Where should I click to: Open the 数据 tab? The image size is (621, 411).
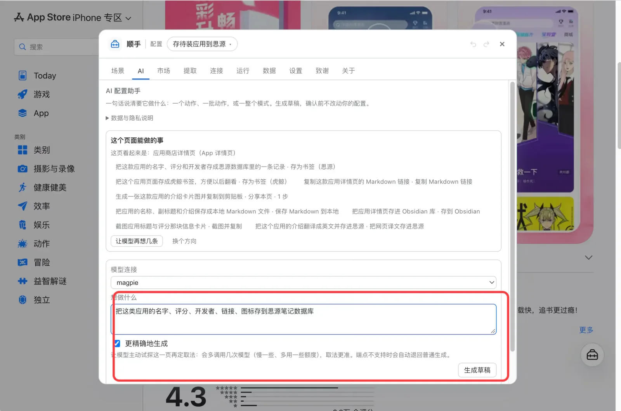(269, 71)
